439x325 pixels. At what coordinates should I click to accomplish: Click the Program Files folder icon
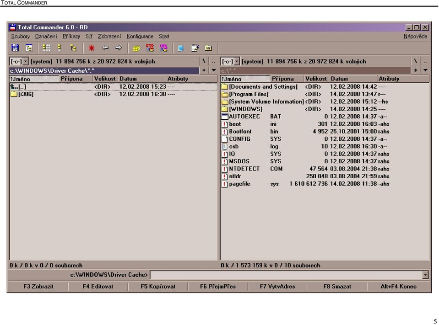(x=225, y=94)
